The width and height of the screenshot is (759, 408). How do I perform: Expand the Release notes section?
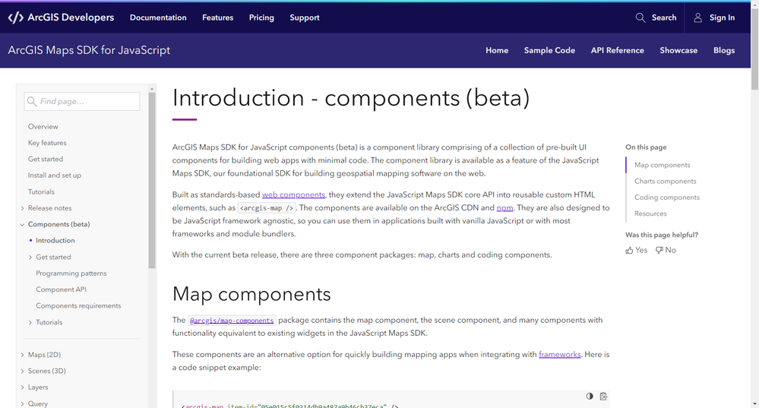23,208
